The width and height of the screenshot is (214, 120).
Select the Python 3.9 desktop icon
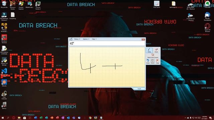[x=4, y=61]
